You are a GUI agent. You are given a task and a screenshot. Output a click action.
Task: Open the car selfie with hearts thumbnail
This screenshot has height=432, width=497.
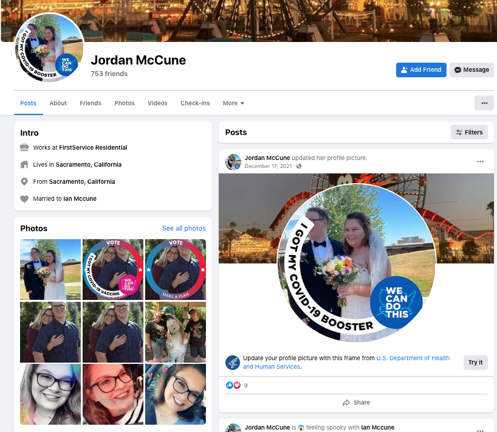tap(176, 394)
